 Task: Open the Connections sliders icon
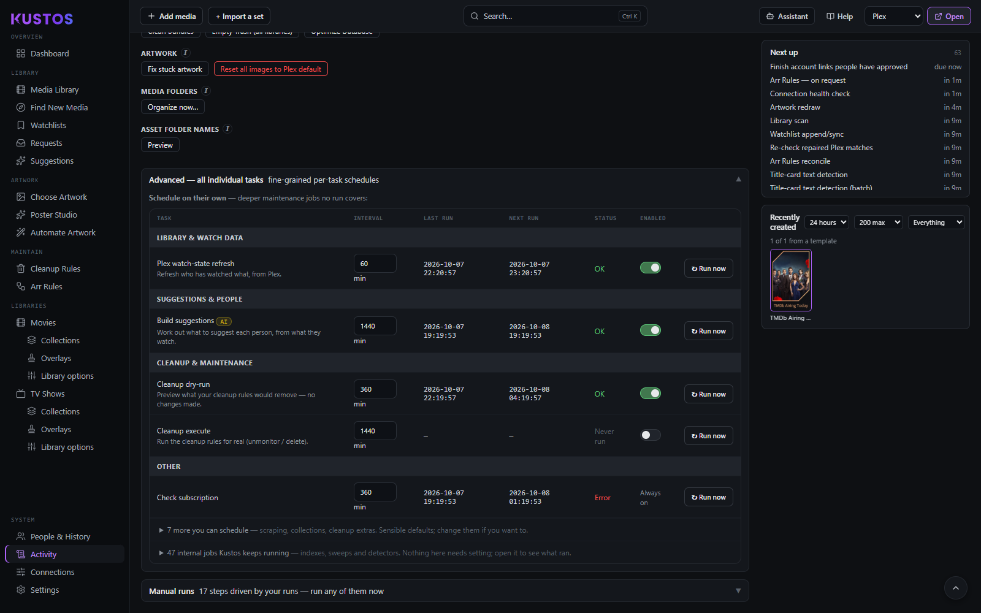21,572
